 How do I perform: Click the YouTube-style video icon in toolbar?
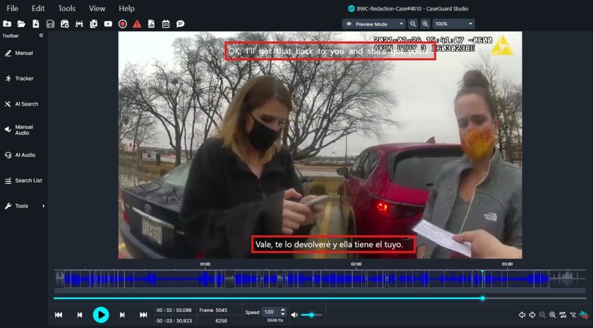tap(108, 24)
